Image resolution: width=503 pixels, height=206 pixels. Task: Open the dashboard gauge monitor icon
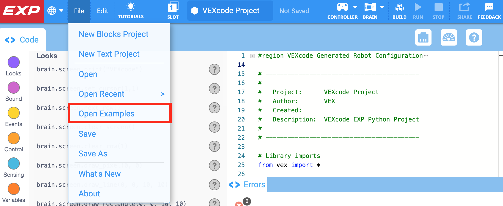pyautogui.click(x=448, y=37)
